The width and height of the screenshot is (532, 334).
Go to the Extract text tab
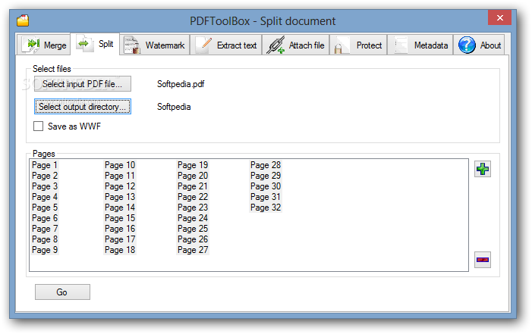(226, 45)
